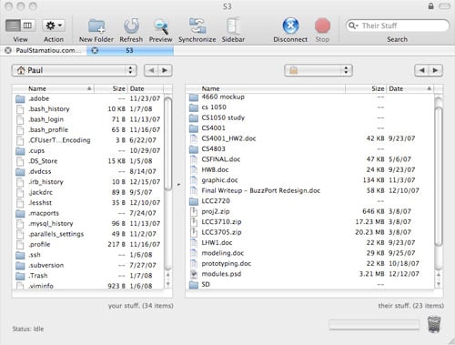Switch to list view mode
The height and width of the screenshot is (345, 455).
pyautogui.click(x=13, y=25)
